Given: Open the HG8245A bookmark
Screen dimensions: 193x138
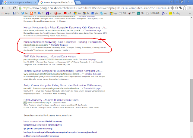Looking at the screenshot, I should [x=153, y=13].
